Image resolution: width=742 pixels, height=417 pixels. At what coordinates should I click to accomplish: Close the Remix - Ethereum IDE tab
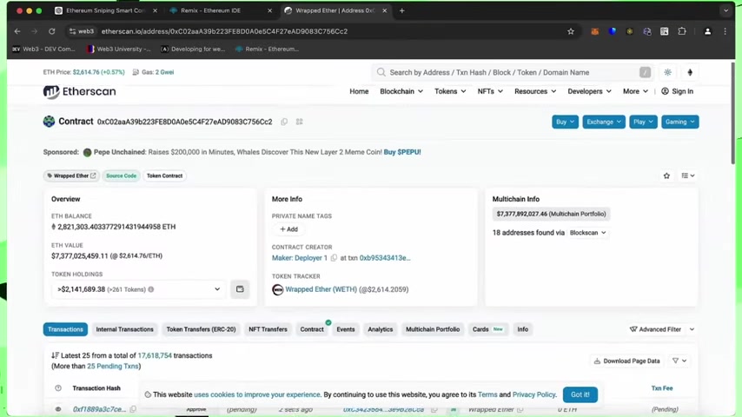pos(269,10)
